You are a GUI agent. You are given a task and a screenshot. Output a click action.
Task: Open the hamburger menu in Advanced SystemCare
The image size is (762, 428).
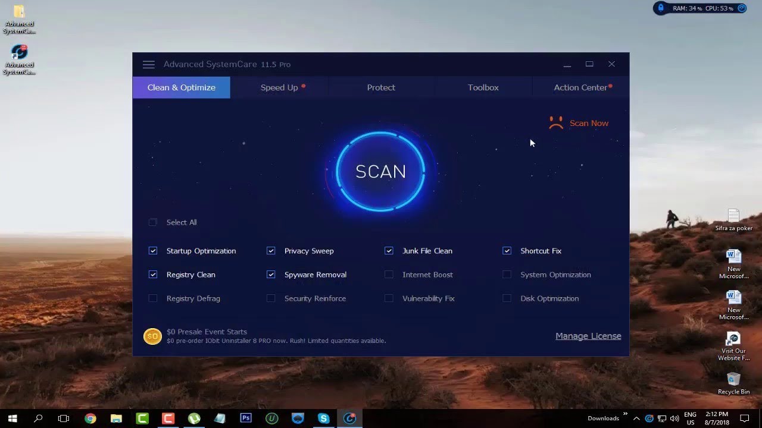pos(149,64)
